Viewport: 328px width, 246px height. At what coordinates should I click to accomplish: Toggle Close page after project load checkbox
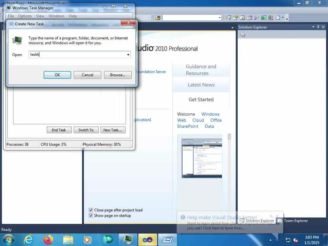pyautogui.click(x=91, y=210)
